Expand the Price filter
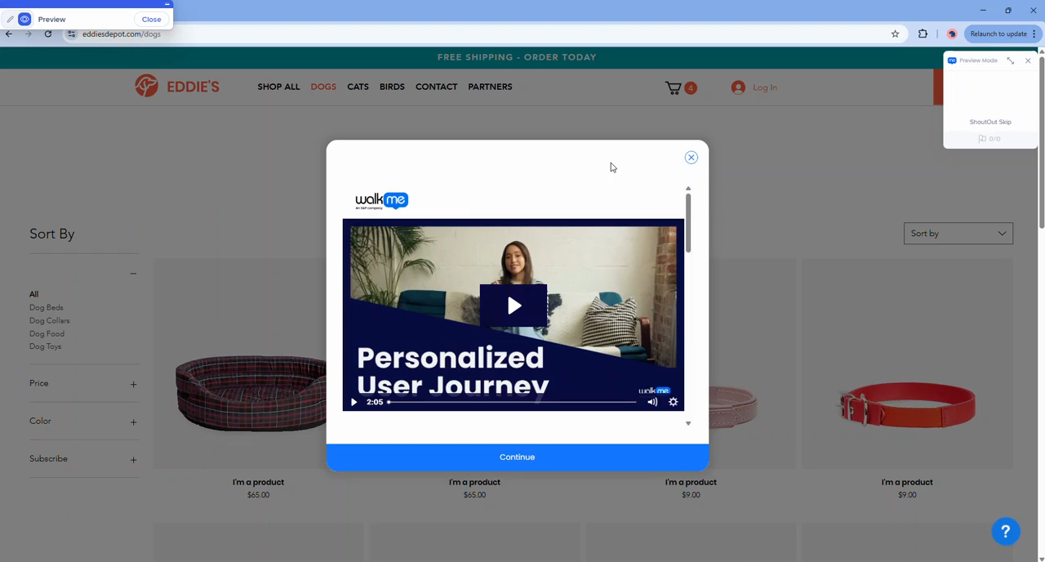1045x562 pixels. (133, 384)
